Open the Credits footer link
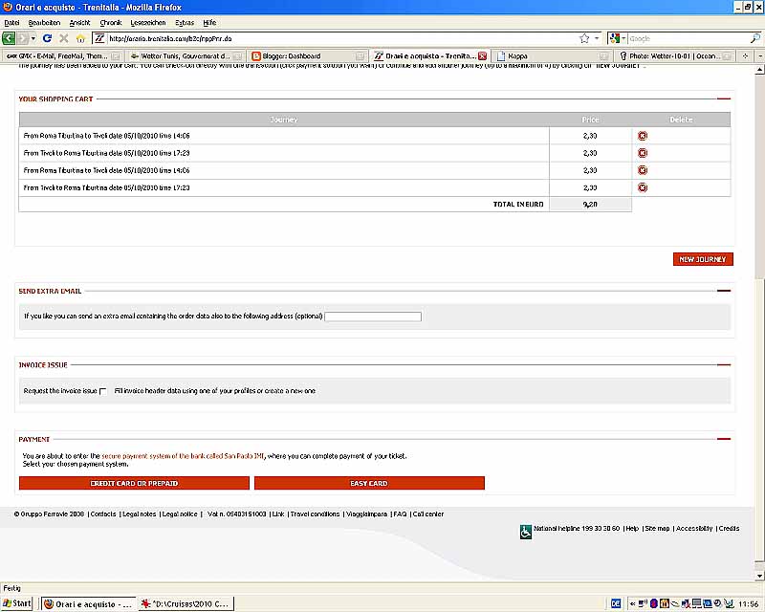The image size is (765, 612). coord(729,529)
